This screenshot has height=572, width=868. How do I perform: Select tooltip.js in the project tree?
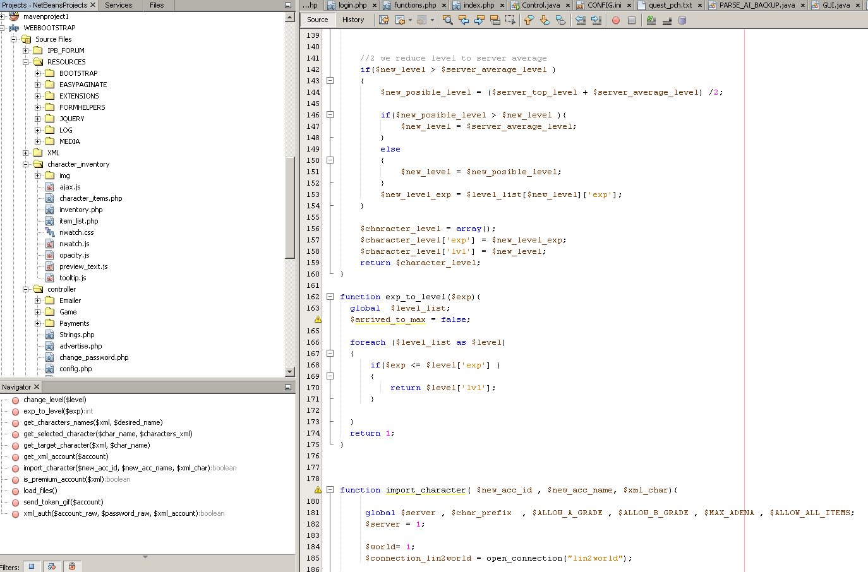click(x=73, y=278)
